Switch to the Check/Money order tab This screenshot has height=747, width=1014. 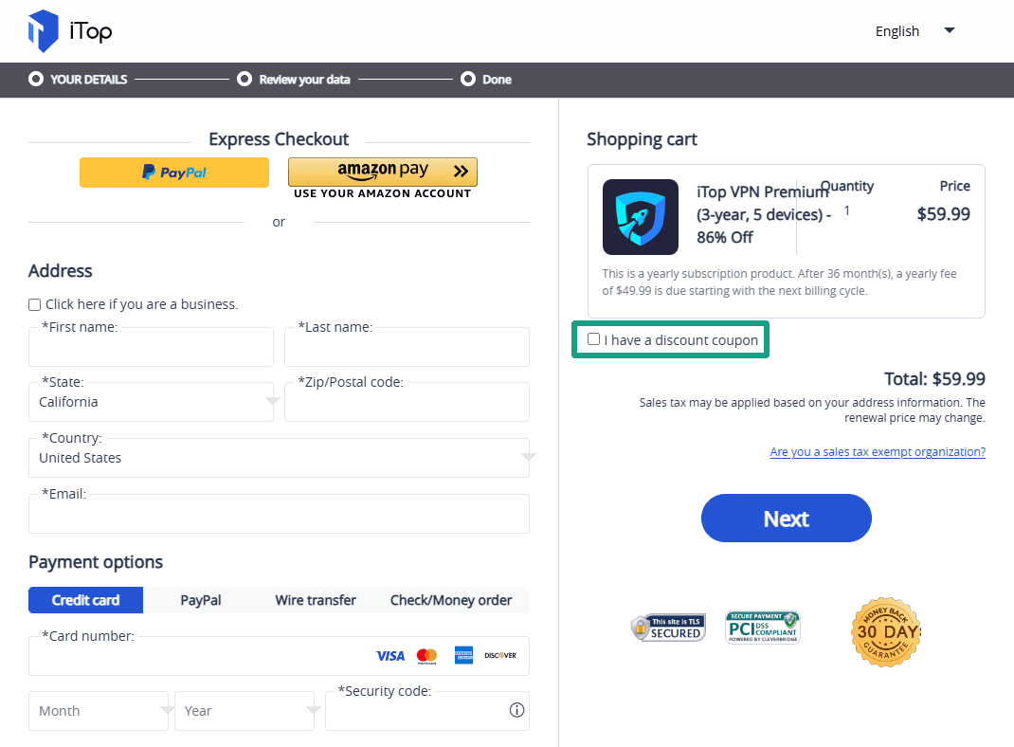pyautogui.click(x=451, y=600)
